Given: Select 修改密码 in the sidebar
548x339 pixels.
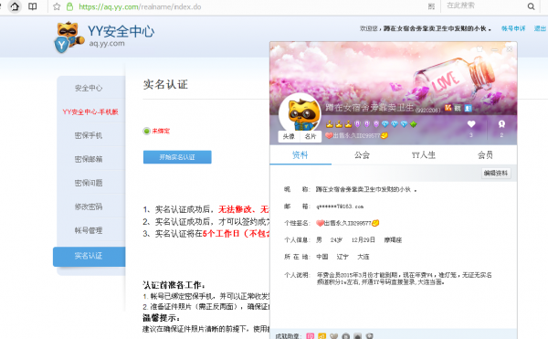Looking at the screenshot, I should 89,207.
